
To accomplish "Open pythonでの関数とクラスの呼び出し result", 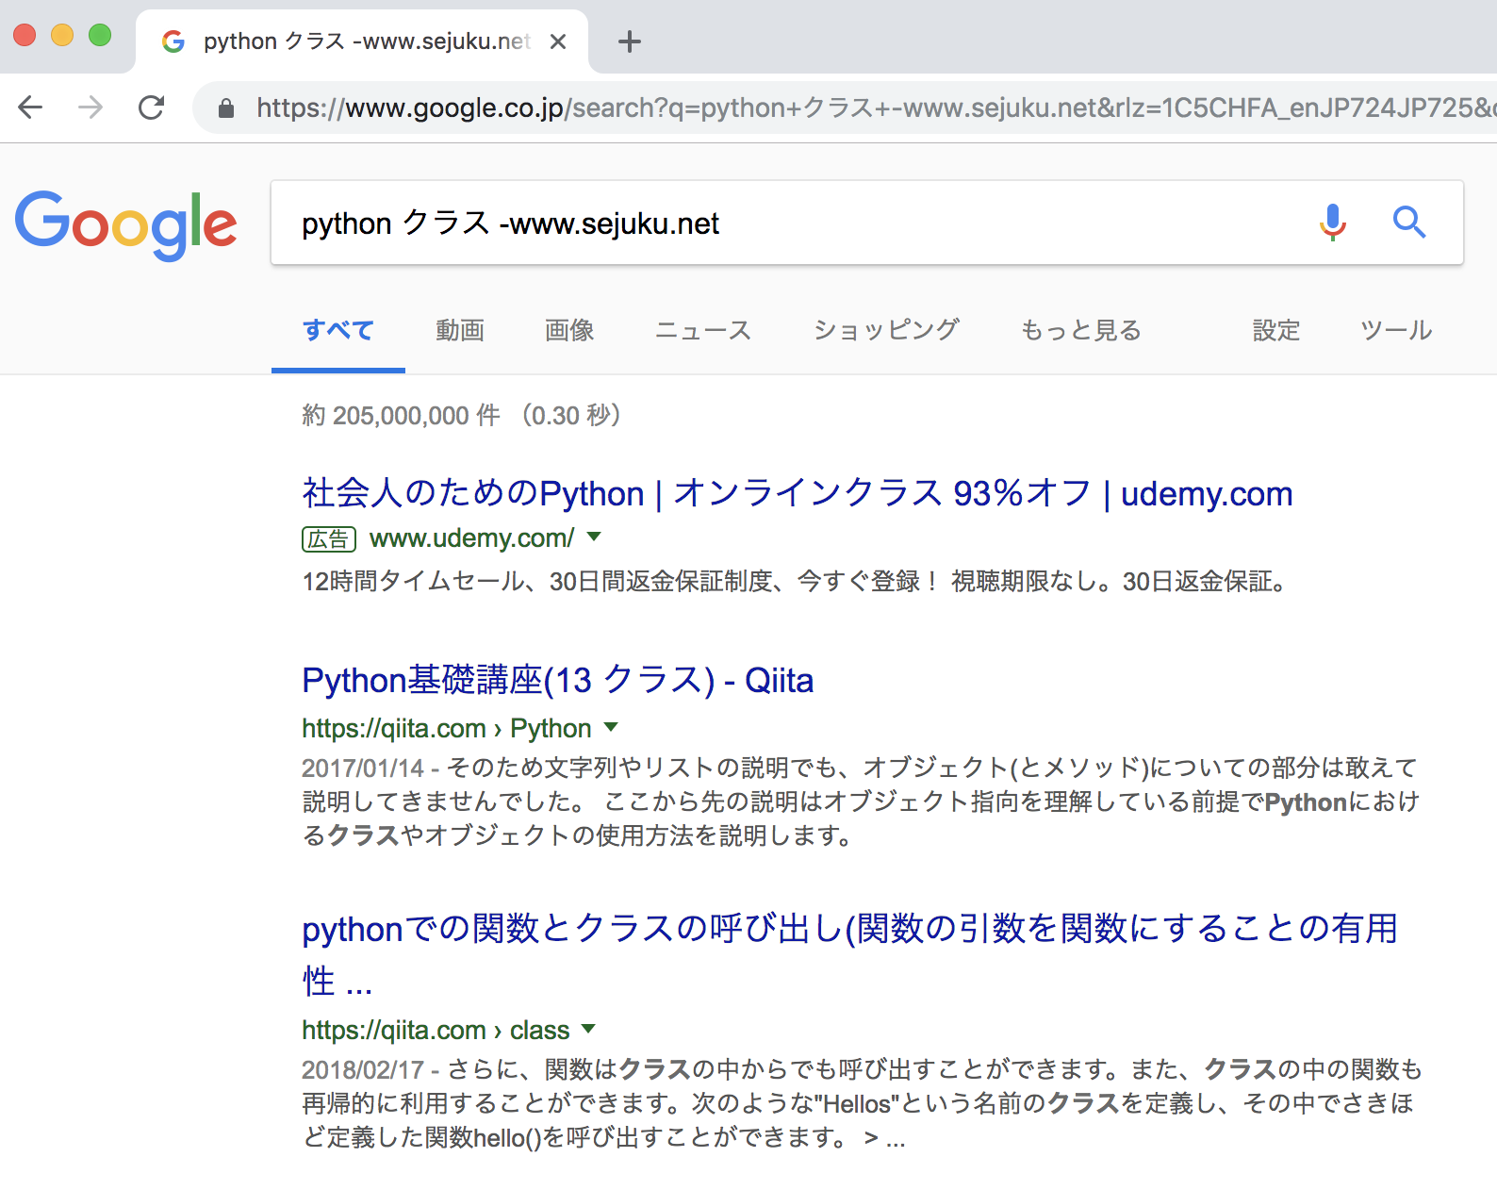I will click(x=849, y=954).
